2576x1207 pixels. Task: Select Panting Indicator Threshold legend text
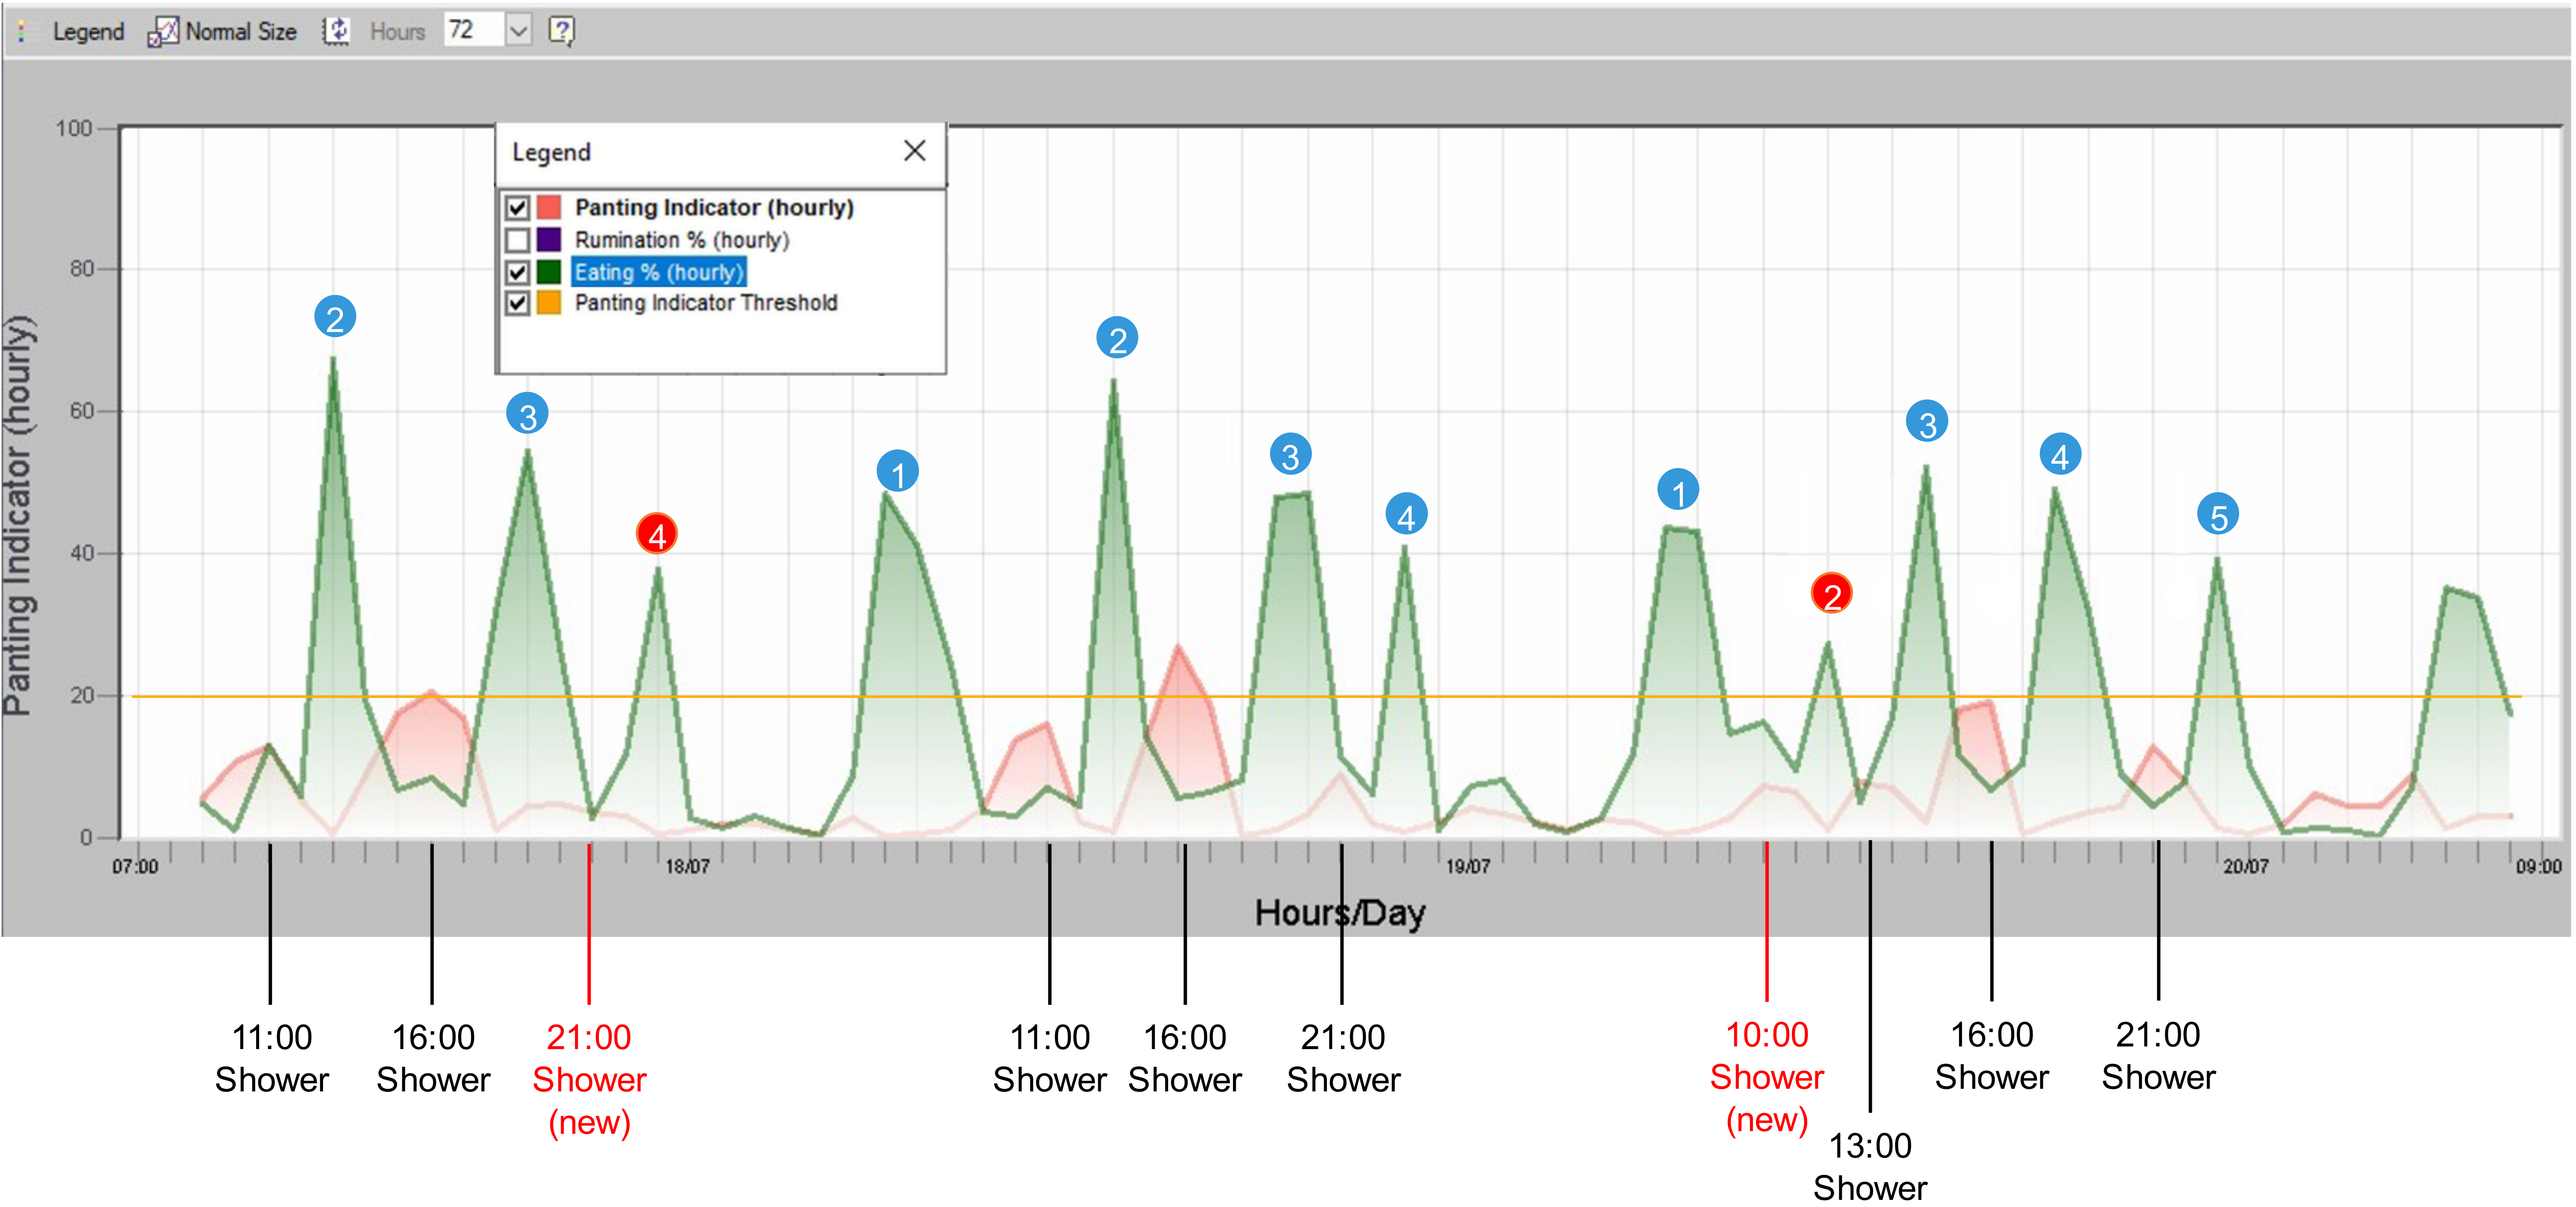[705, 303]
